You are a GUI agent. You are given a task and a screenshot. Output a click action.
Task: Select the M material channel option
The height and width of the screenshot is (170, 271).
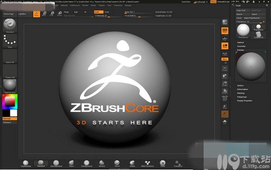85,12
